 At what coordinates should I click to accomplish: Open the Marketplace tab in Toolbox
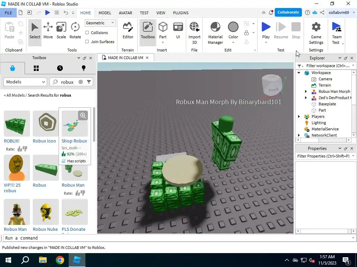[13, 68]
